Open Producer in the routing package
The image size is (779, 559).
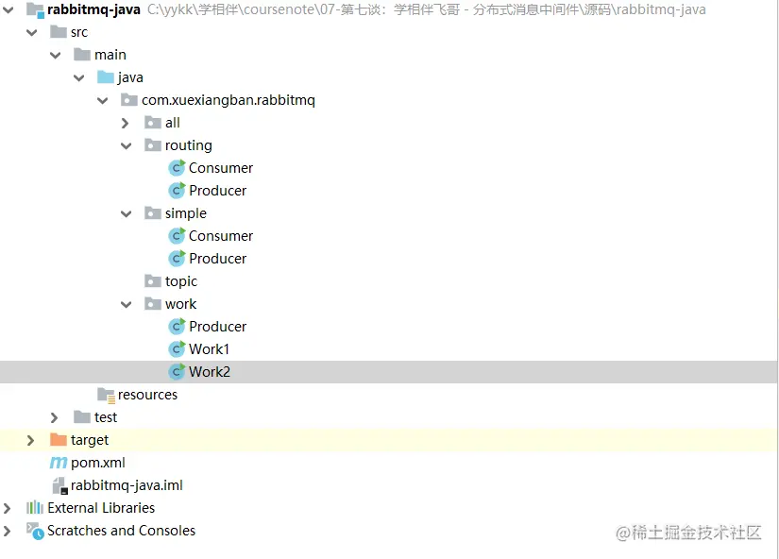217,191
